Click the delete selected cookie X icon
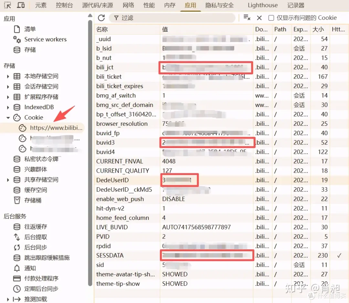349x303 pixels. [x=259, y=18]
